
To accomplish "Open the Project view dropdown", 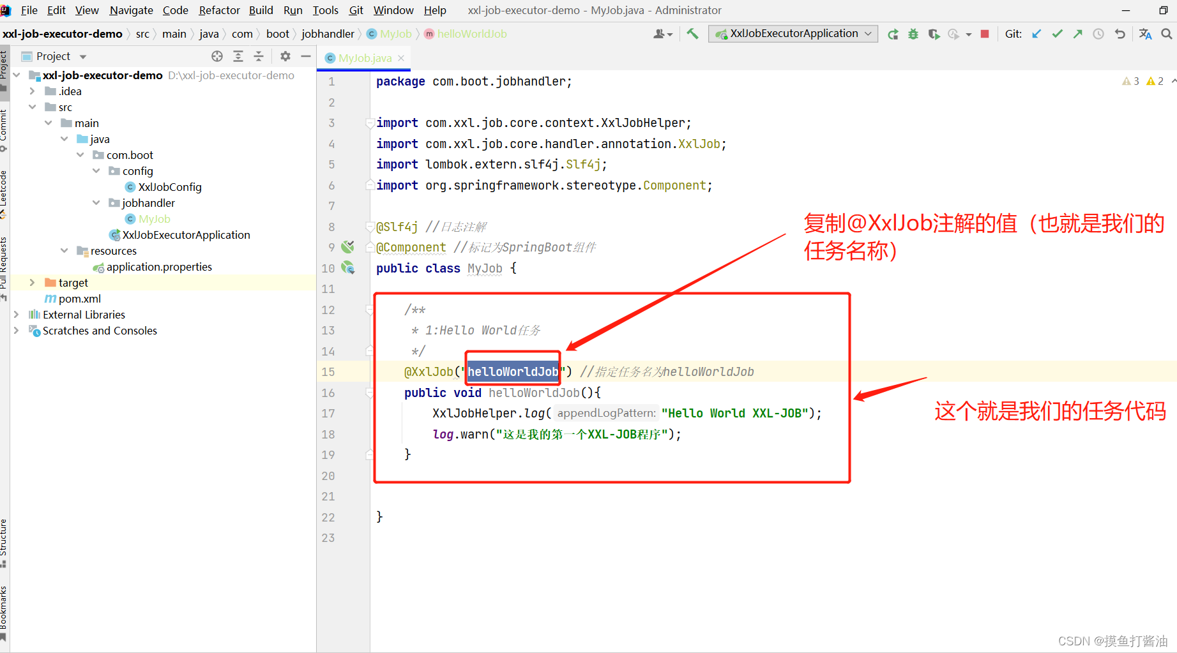I will click(83, 56).
